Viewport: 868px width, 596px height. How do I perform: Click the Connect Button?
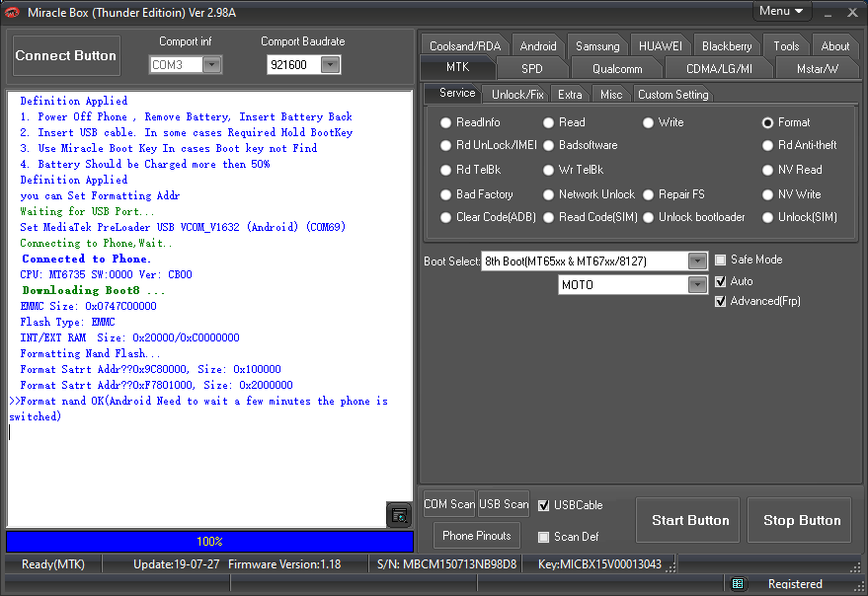(x=66, y=55)
